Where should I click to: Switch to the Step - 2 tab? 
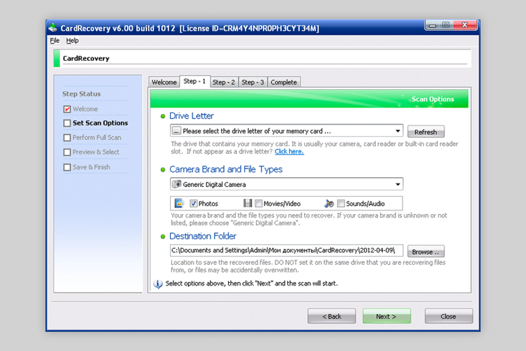coord(224,82)
